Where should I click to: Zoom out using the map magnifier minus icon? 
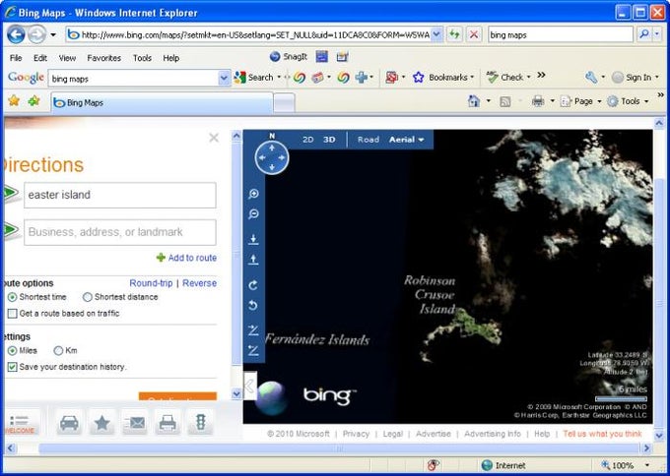pyautogui.click(x=253, y=214)
